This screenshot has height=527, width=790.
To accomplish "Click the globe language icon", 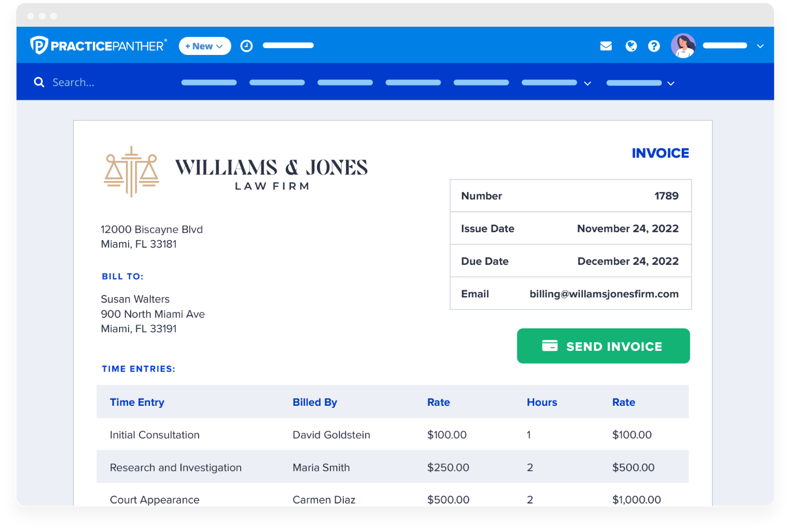I will coord(631,46).
